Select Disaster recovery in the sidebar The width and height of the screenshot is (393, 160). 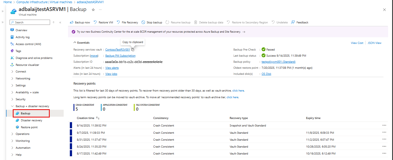(x=31, y=120)
